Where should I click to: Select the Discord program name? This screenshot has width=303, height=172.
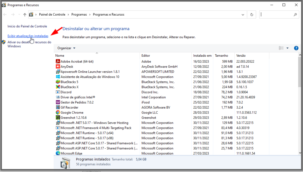point(66,92)
